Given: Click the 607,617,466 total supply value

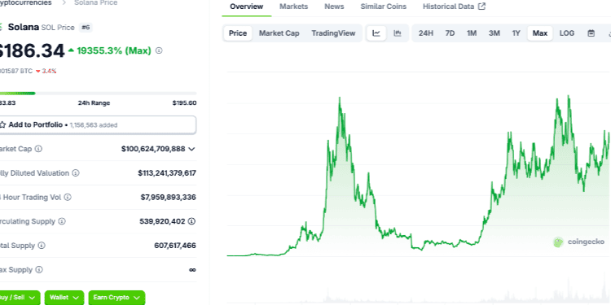Looking at the screenshot, I should 175,246.
